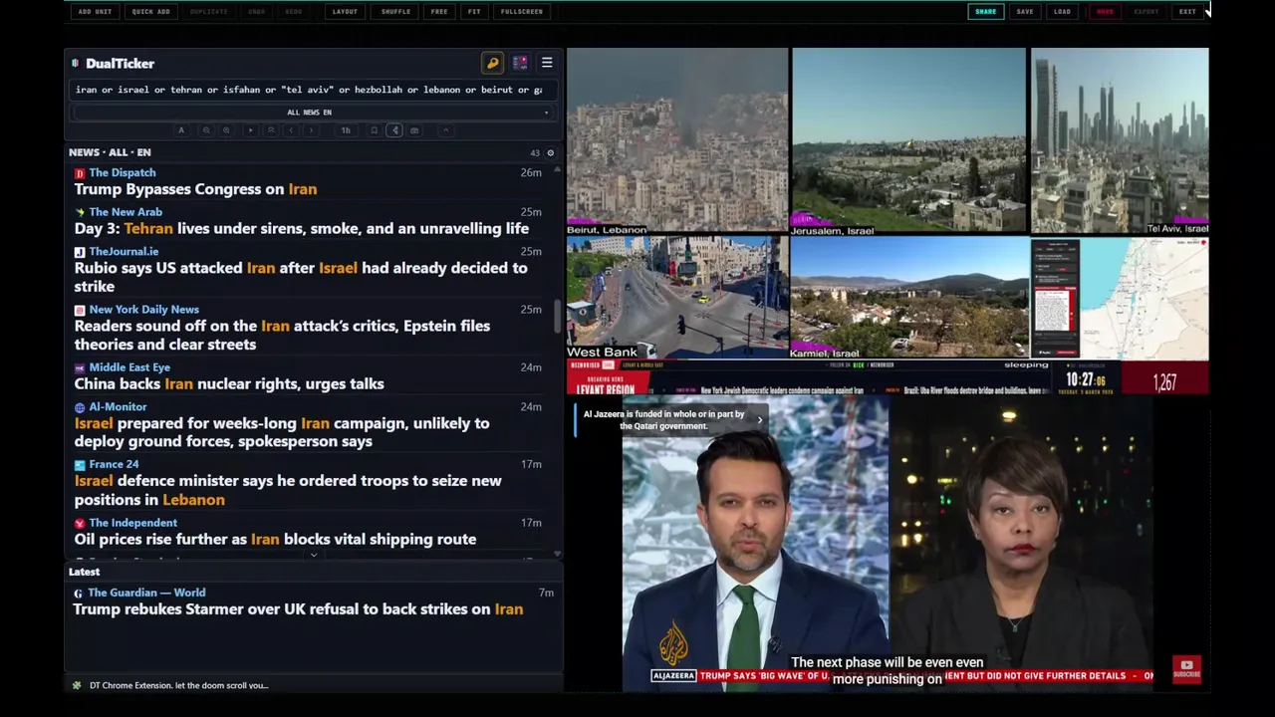Screen dimensions: 1275x717
Task: Click the 1h time range button
Action: coord(346,130)
